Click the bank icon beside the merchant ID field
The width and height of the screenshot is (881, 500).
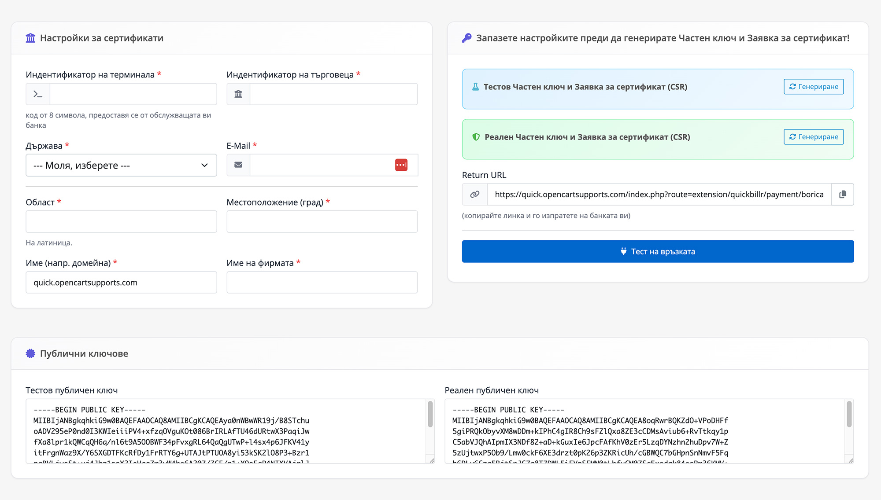tap(238, 94)
